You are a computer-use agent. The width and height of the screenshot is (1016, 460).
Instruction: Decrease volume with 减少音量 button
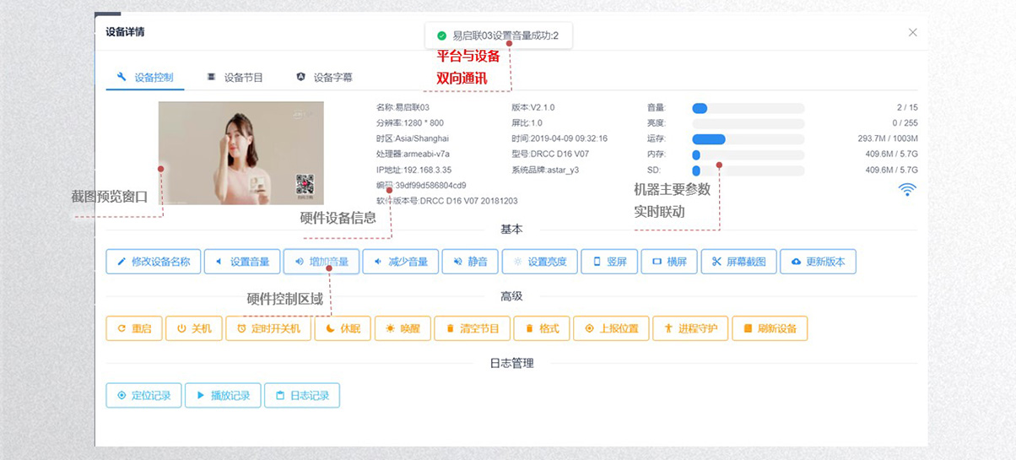401,262
